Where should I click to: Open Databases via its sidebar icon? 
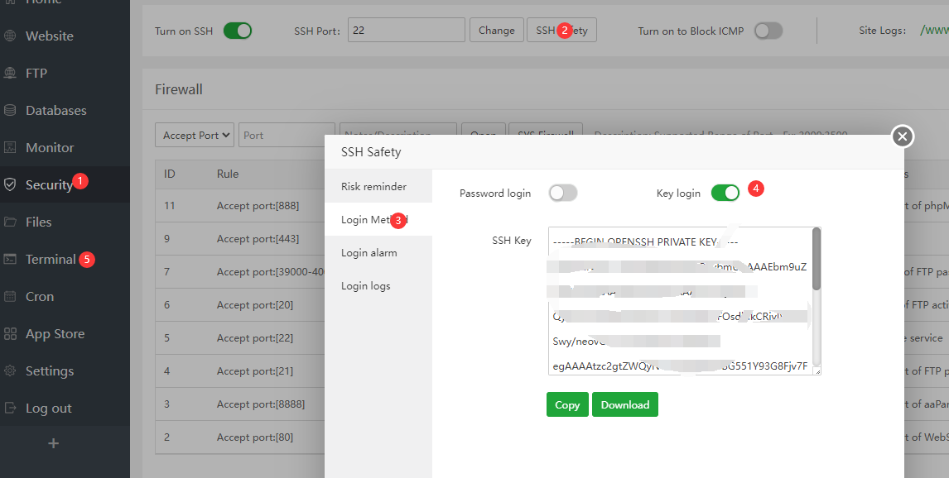(10, 111)
